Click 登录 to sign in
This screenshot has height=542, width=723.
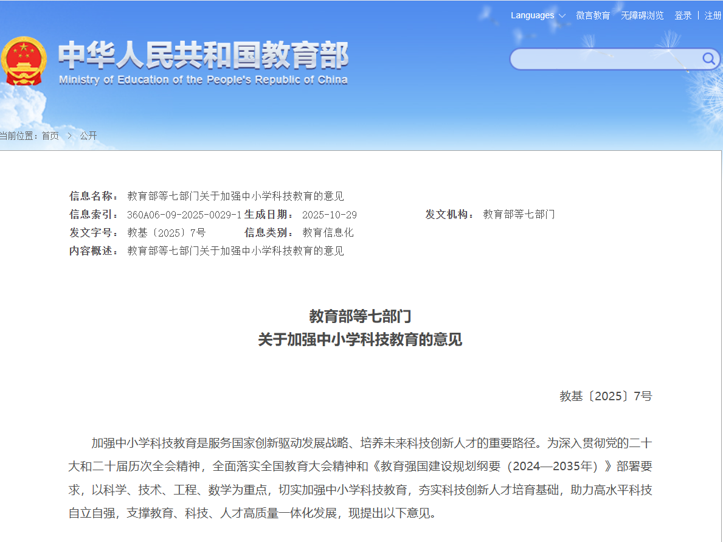(682, 15)
